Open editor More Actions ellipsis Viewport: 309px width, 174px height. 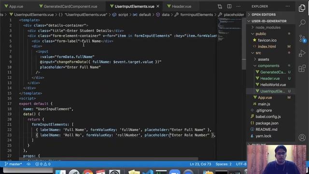point(239,6)
